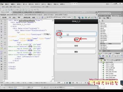Switch to 程式碼 (Code) view
Viewport: 123px width, 92px height.
point(4,17)
